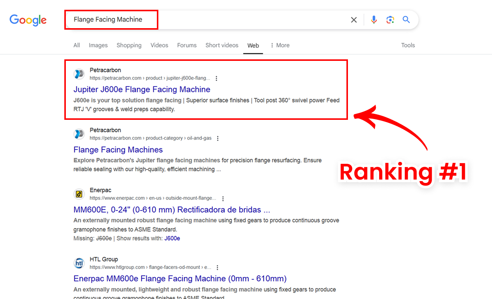Switch to the Shopping tab
Image resolution: width=492 pixels, height=299 pixels.
click(x=129, y=45)
